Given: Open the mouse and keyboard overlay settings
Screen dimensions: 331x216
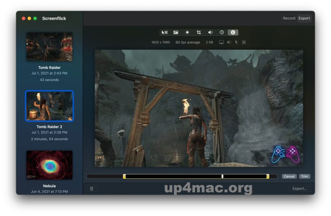Looking at the screenshot, I should 165,32.
